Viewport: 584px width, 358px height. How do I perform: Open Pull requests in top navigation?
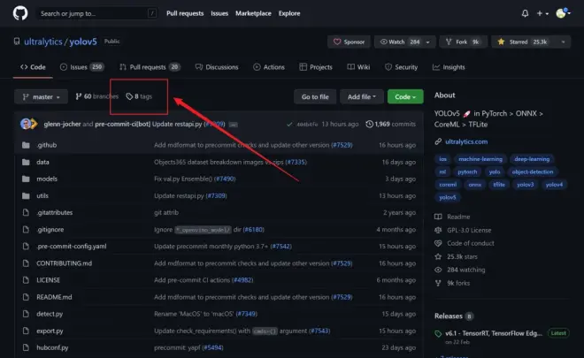[185, 13]
